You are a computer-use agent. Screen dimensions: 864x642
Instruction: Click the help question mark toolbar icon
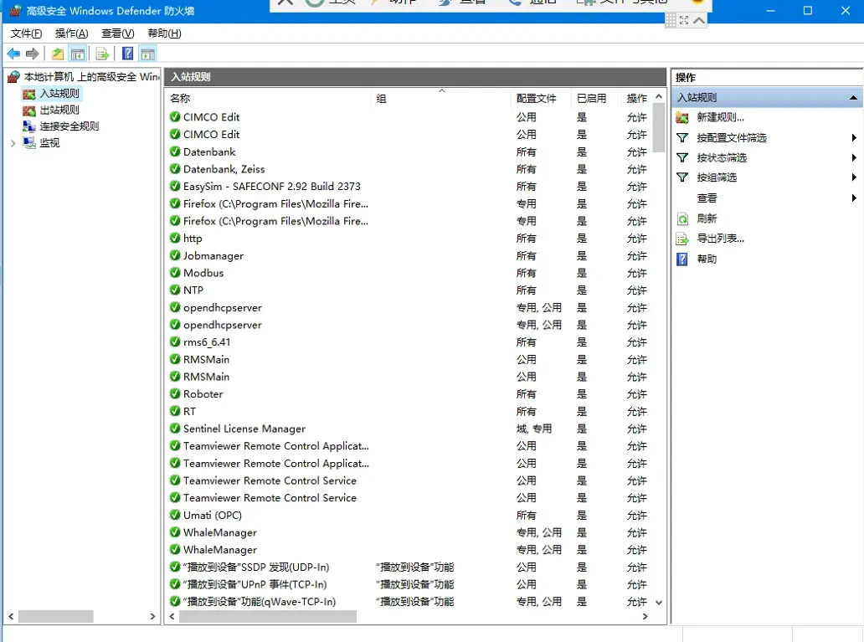(127, 54)
